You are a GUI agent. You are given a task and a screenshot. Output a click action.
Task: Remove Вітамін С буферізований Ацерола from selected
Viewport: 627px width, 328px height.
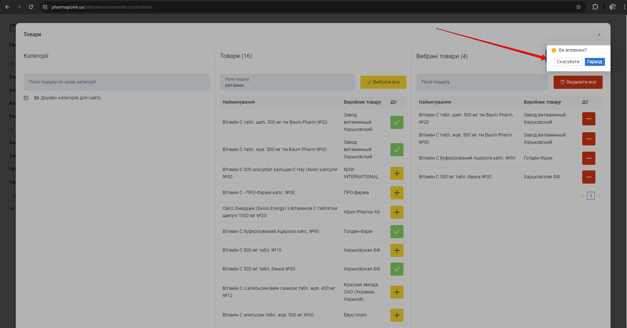(x=588, y=158)
